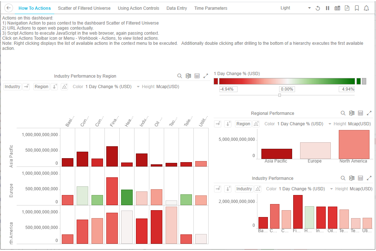Open the Time Parameters tab
This screenshot has height=251, width=376.
click(211, 8)
